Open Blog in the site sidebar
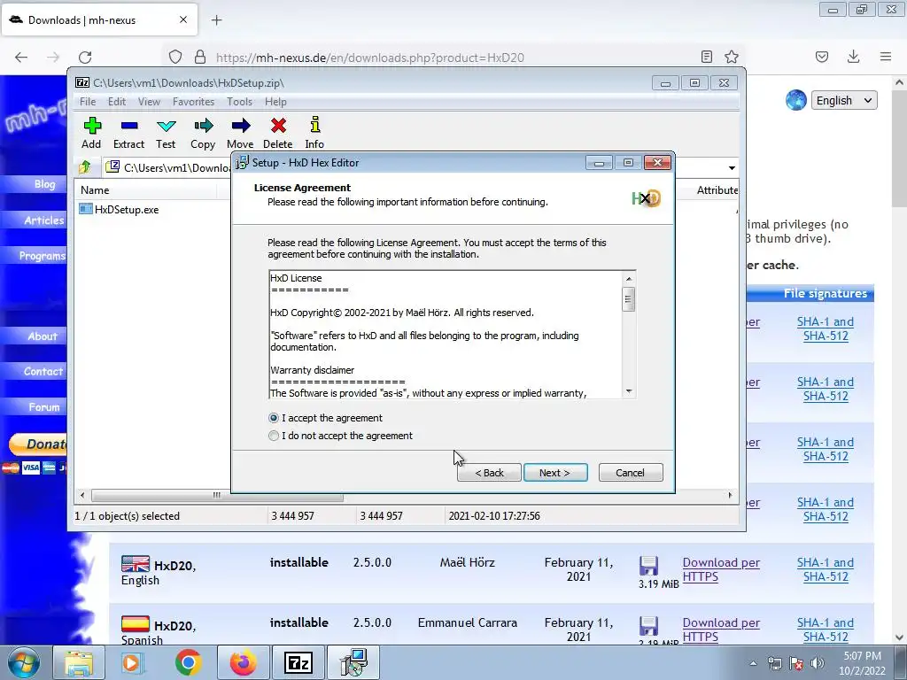 pos(44,184)
